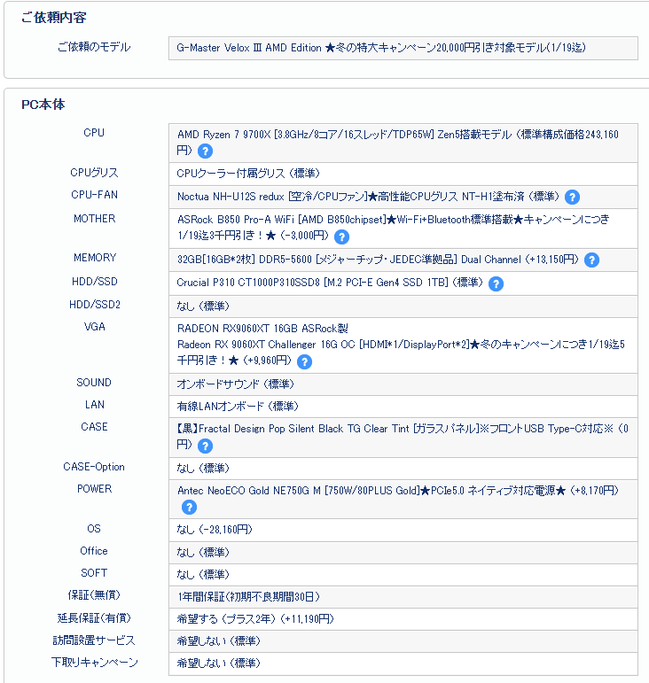
Task: Click the help icon for Crucial P310 SSD
Action: coord(496,283)
